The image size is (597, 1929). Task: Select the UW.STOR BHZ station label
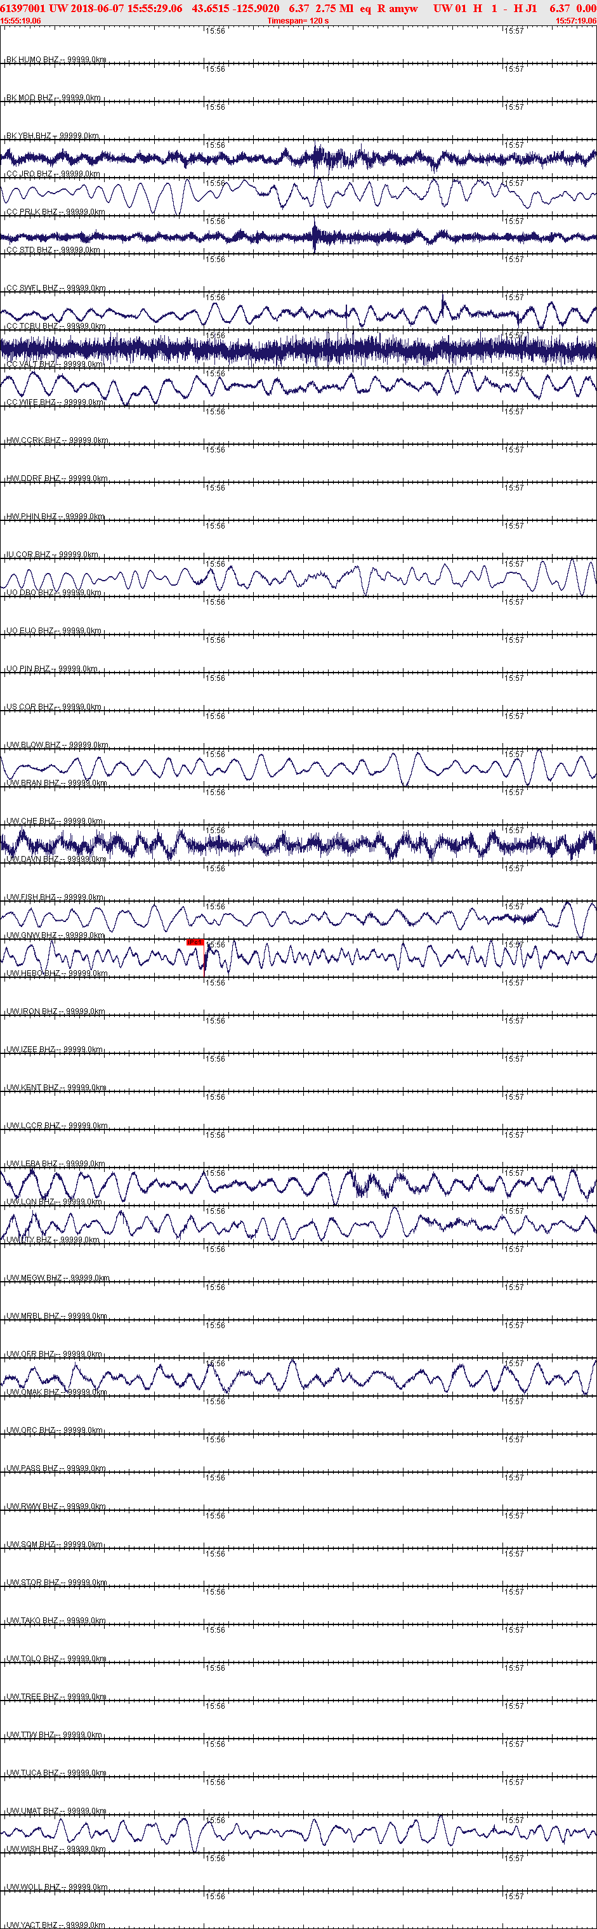57,1583
